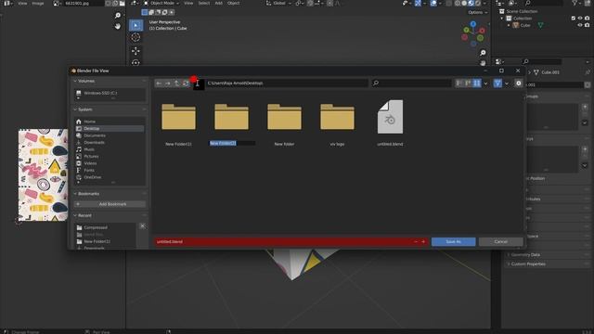The image size is (594, 334).
Task: Open Object Mode dropdown
Action: pyautogui.click(x=162, y=3)
